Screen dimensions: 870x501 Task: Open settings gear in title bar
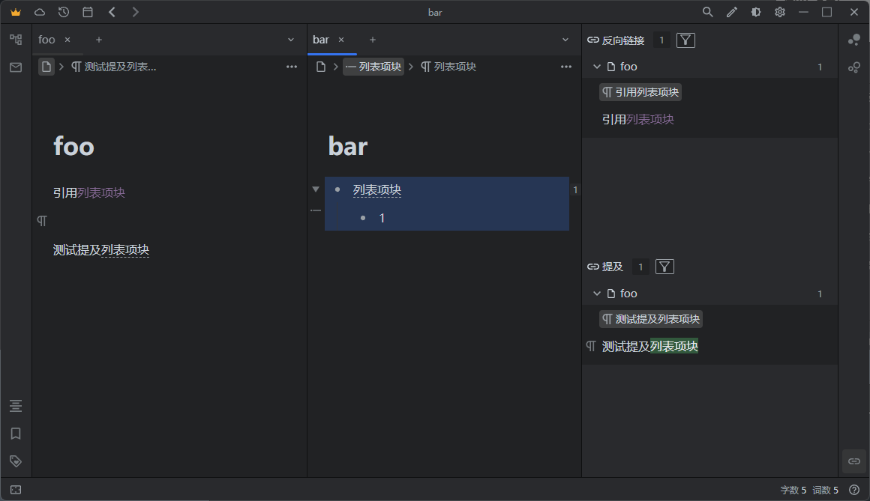pyautogui.click(x=780, y=12)
